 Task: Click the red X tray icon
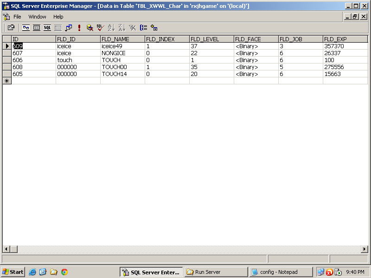329,272
